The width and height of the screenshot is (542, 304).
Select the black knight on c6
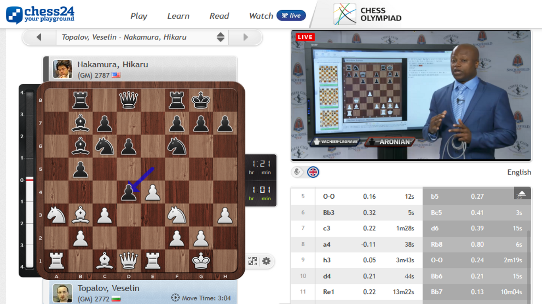click(x=105, y=146)
